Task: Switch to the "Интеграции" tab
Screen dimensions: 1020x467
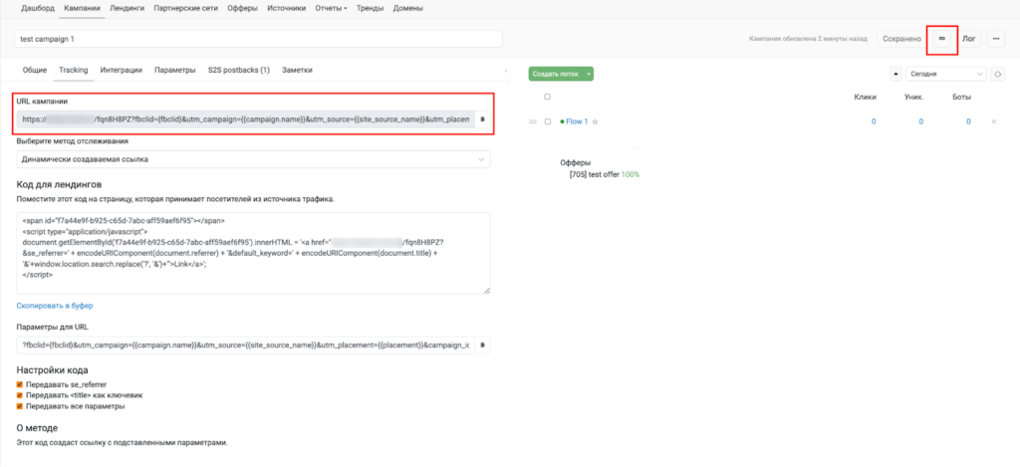Action: pyautogui.click(x=121, y=71)
